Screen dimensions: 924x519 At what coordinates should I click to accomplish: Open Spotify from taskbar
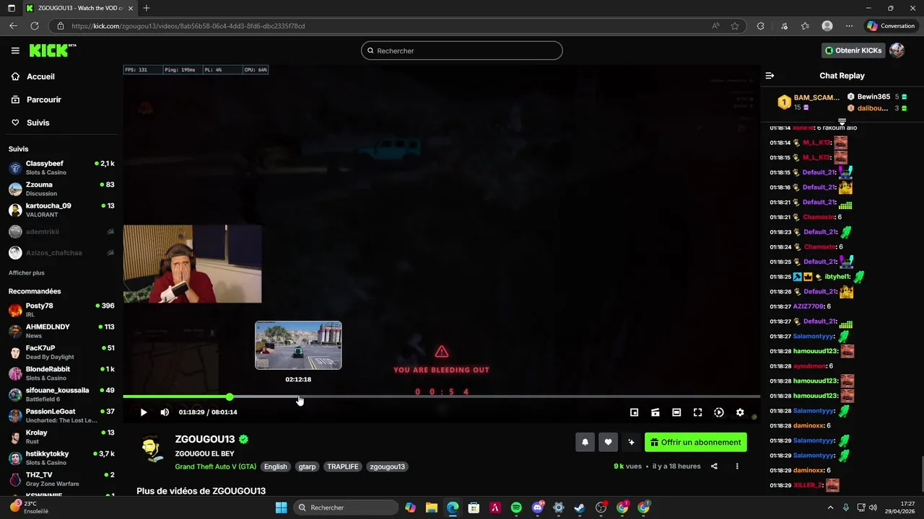pyautogui.click(x=516, y=507)
